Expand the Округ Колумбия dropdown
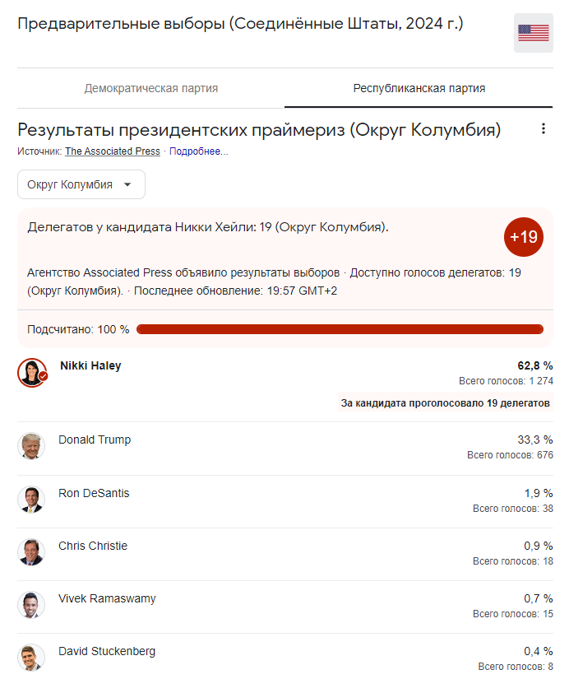This screenshot has width=569, height=679. point(81,184)
